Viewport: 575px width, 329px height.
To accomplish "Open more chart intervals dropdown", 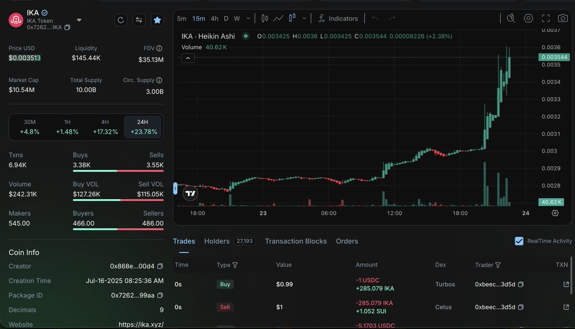I will click(x=248, y=18).
